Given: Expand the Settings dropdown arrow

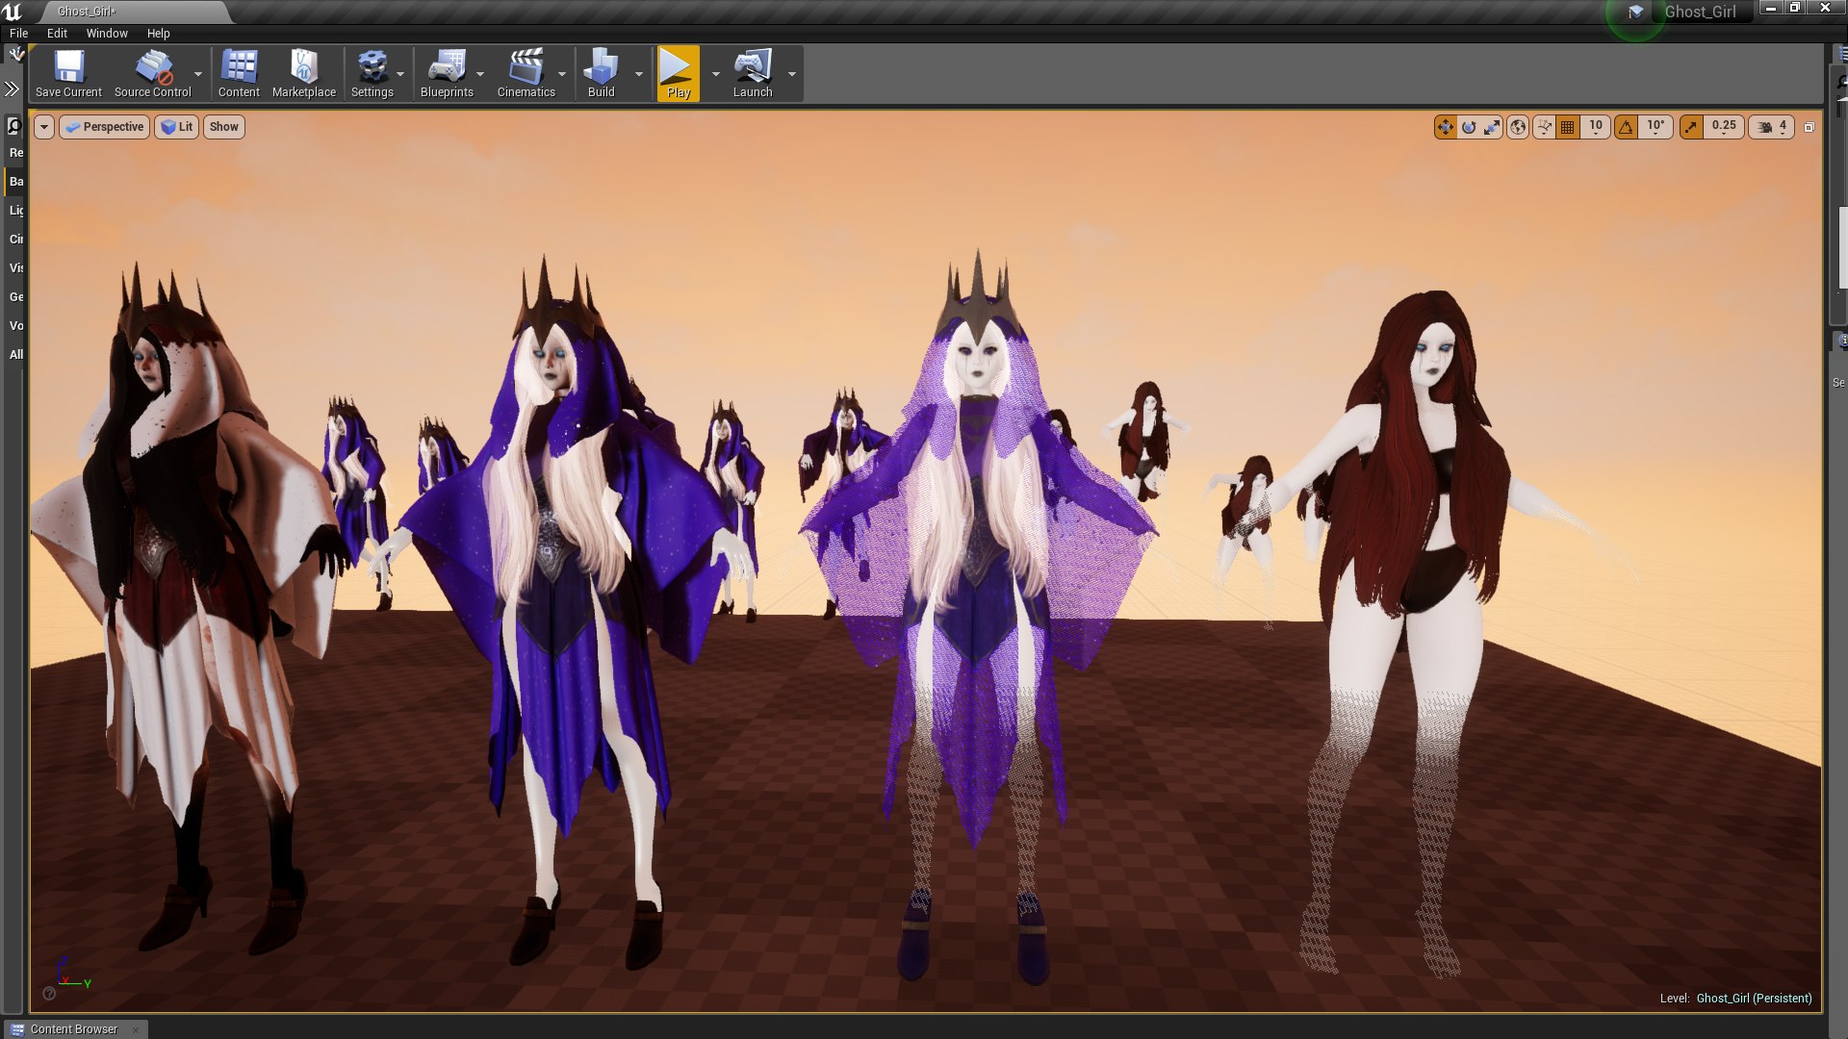Looking at the screenshot, I should click(400, 74).
